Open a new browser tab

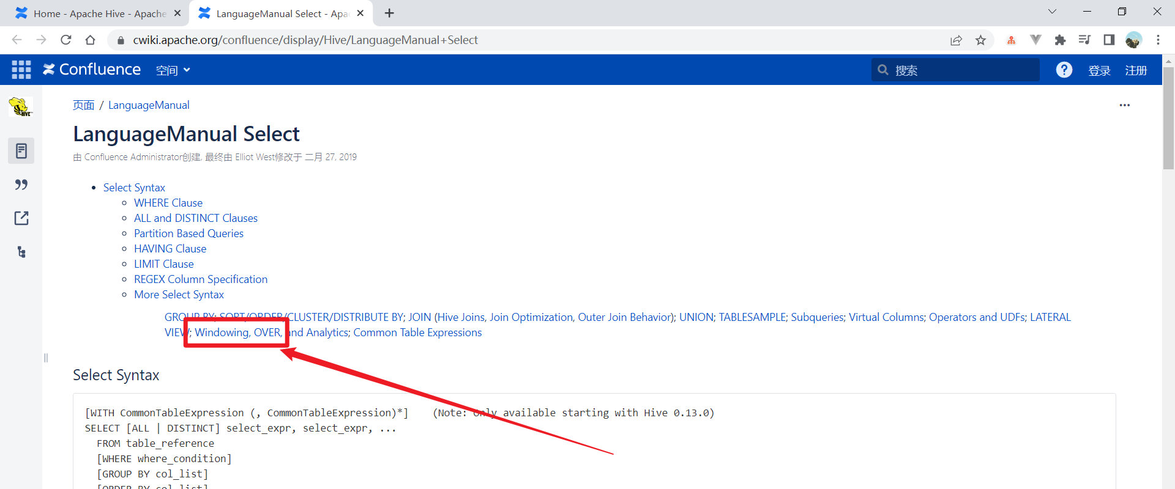coord(389,13)
